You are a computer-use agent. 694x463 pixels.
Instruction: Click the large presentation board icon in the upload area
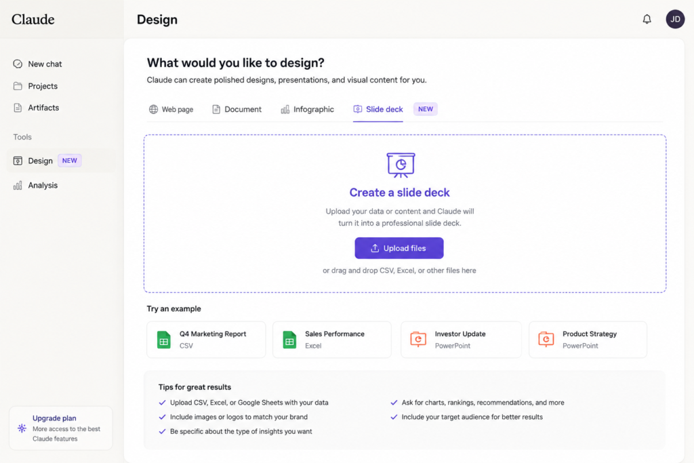401,165
